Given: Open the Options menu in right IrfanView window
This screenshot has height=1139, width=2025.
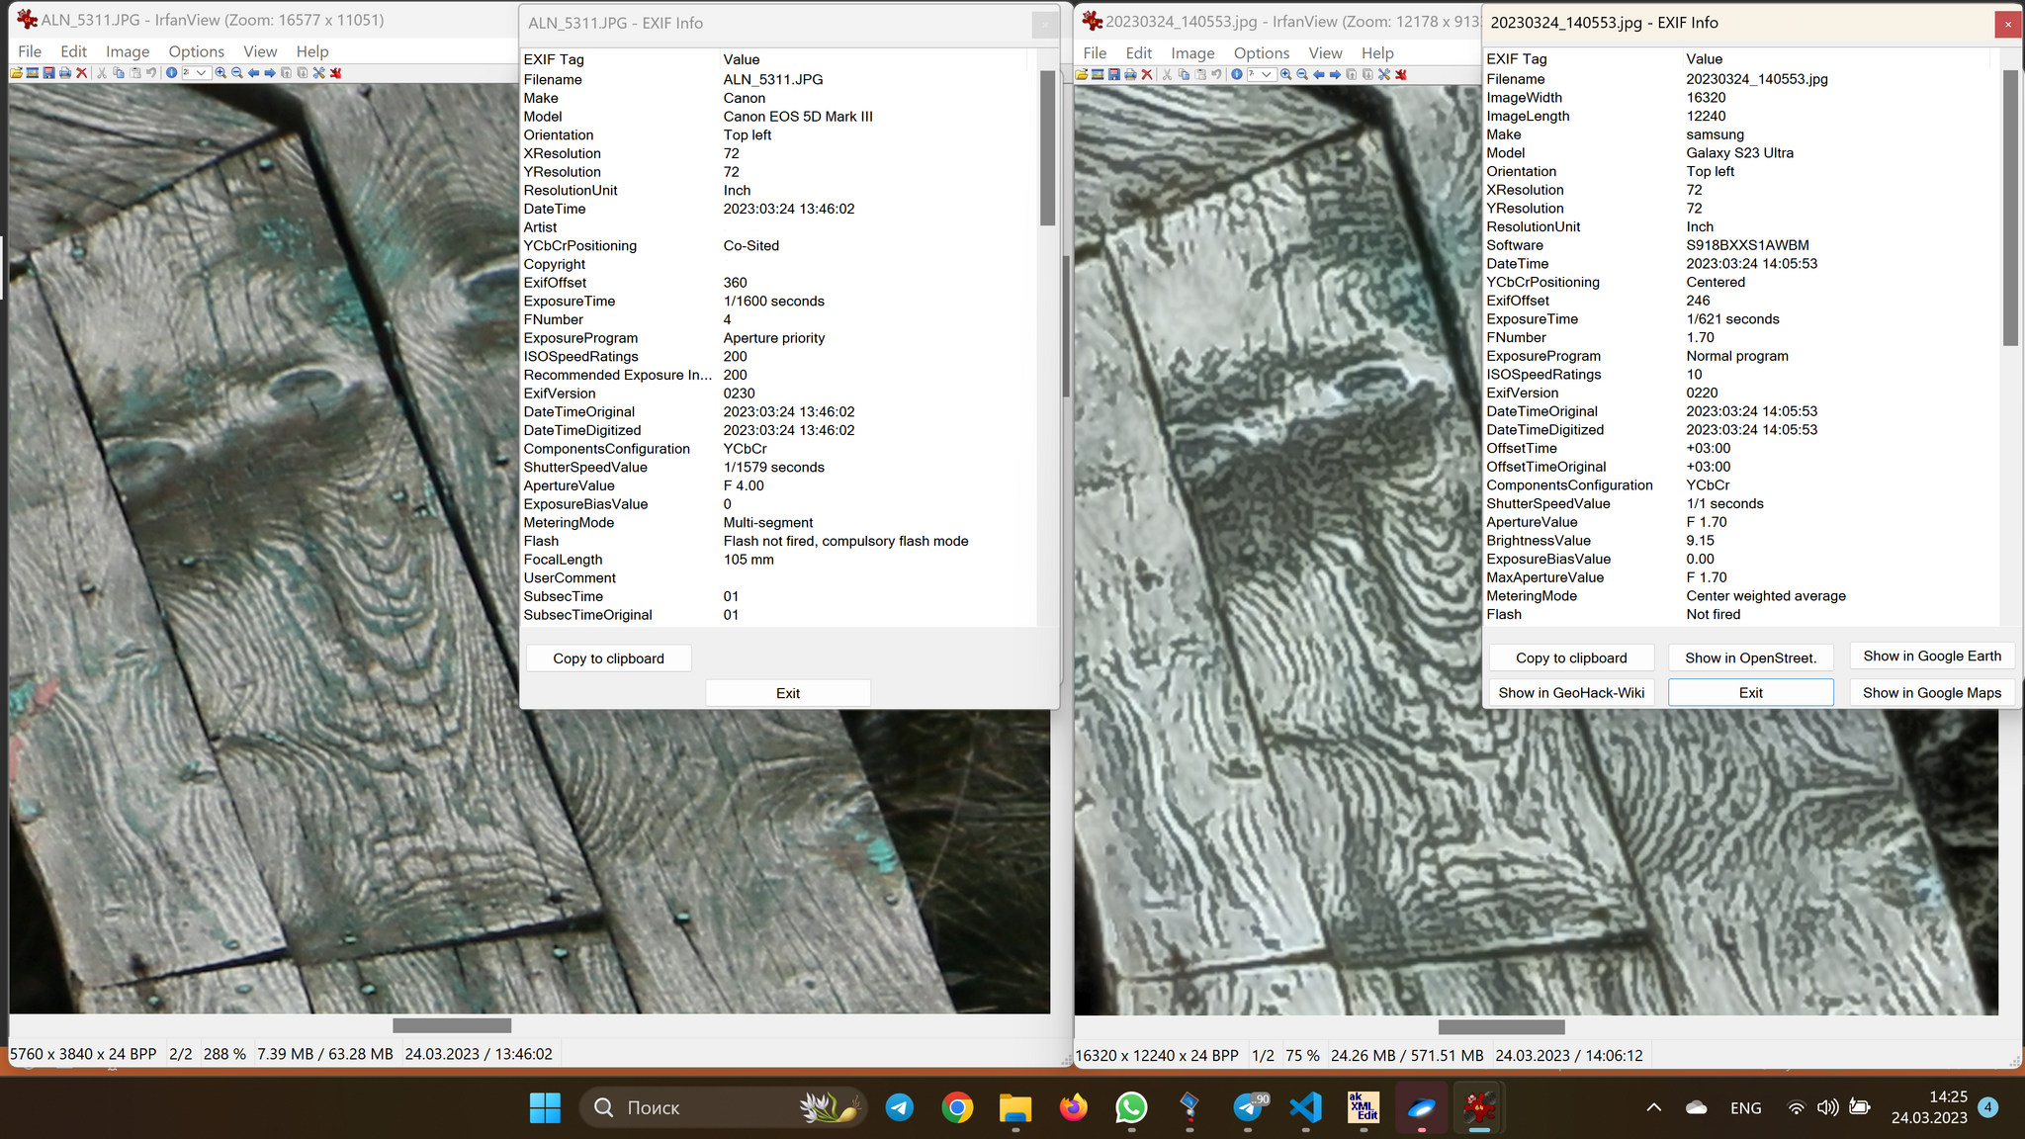Looking at the screenshot, I should 1260,51.
